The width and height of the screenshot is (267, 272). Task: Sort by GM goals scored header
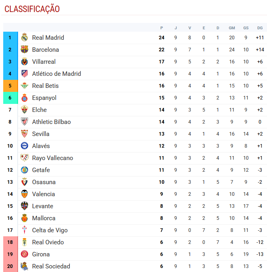(232, 28)
